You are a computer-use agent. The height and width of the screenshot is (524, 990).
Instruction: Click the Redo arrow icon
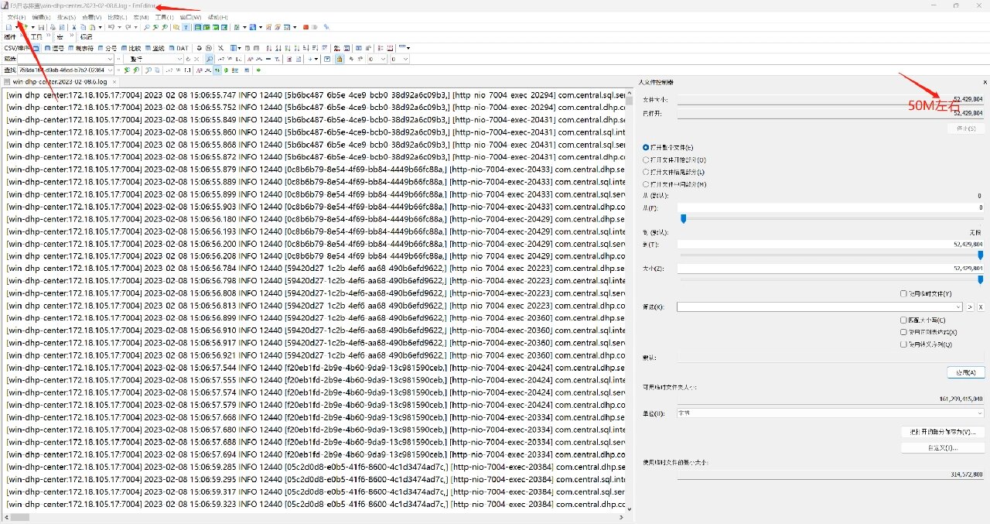click(x=128, y=27)
